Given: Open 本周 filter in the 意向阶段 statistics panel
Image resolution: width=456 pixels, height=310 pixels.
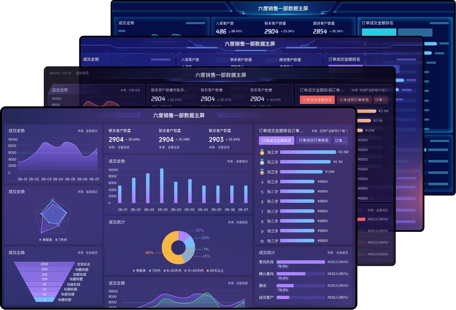Looking at the screenshot, I should 330,253.
